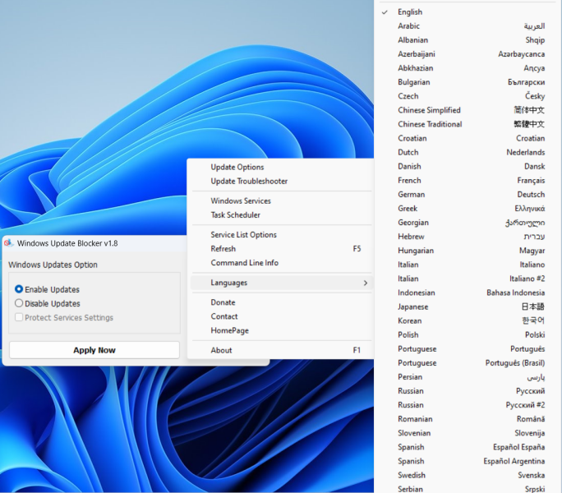Choose Bulgarian in the language list
Image resolution: width=562 pixels, height=493 pixels.
468,81
